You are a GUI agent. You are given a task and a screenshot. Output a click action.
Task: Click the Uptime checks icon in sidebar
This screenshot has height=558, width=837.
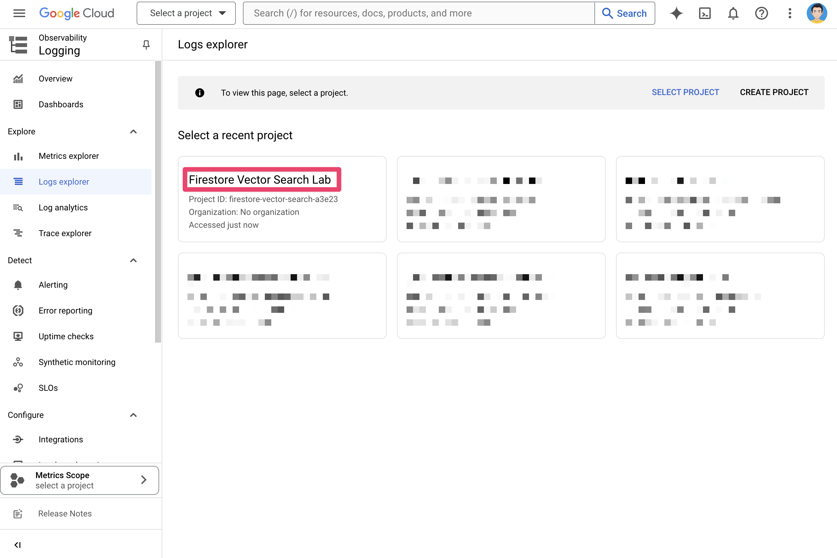[17, 336]
